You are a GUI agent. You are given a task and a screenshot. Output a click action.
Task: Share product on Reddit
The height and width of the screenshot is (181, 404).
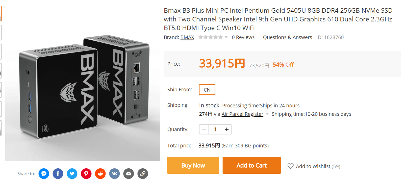[x=100, y=174]
